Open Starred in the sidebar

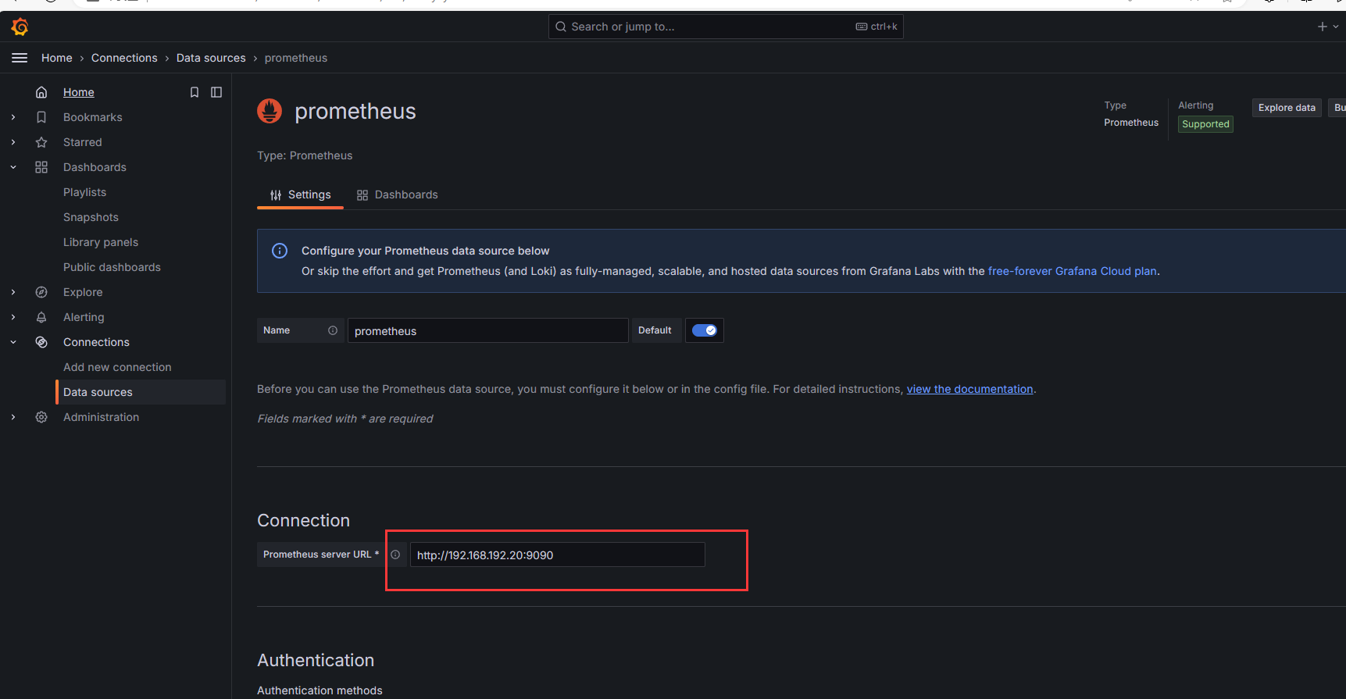(x=83, y=142)
